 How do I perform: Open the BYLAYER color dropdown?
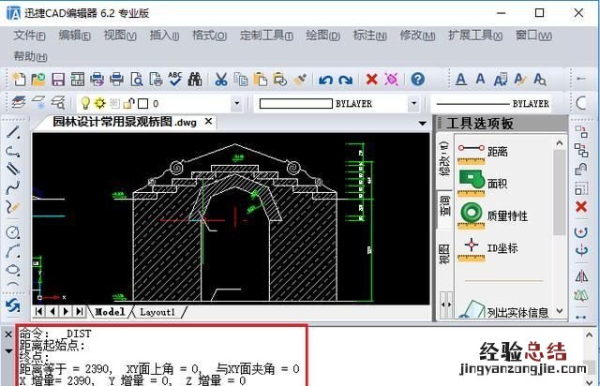click(413, 103)
